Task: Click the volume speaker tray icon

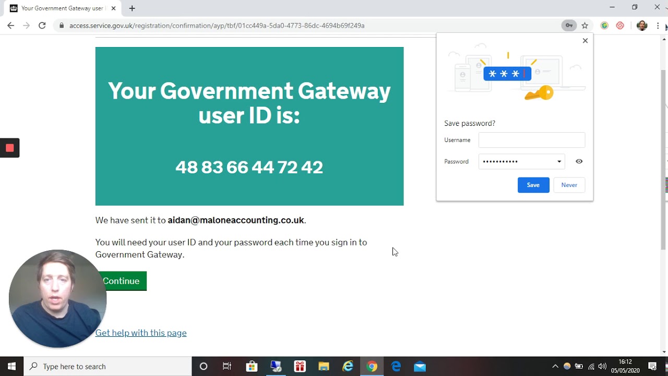Action: [602, 367]
